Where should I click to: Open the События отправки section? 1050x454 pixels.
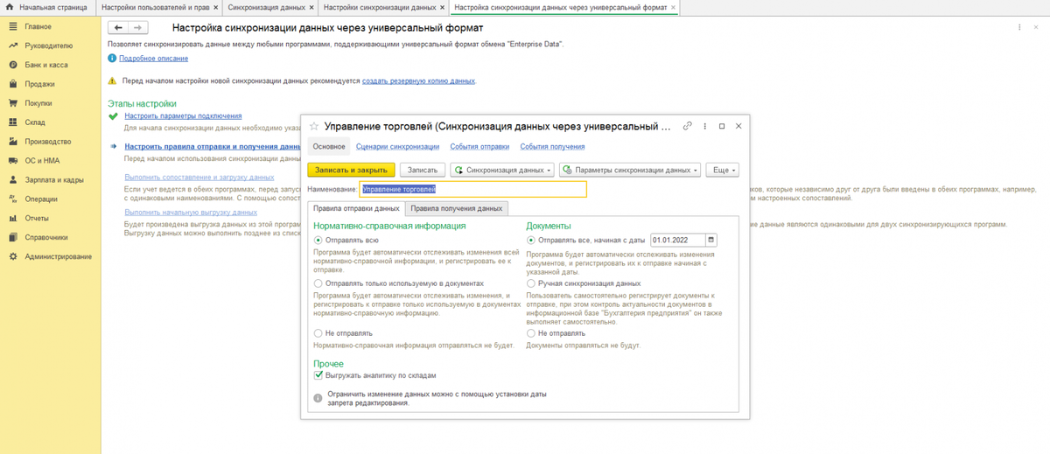[479, 147]
